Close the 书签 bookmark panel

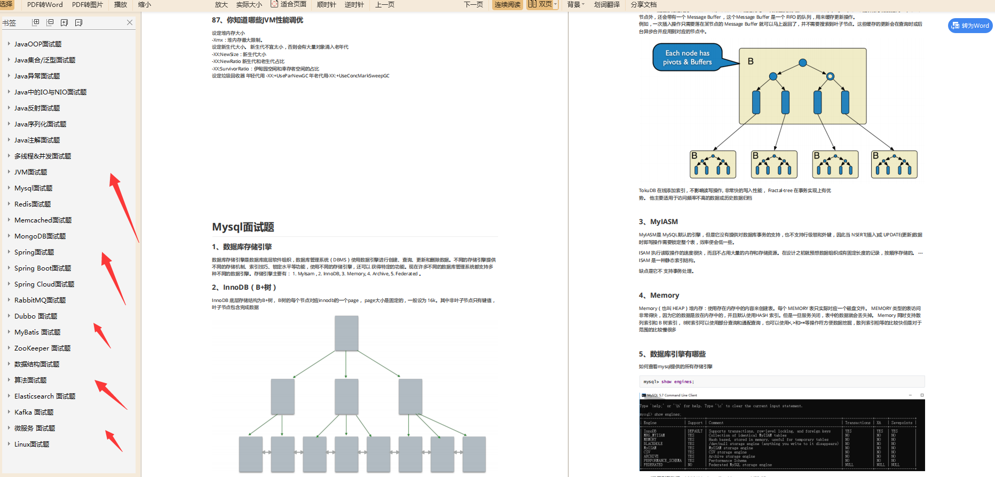click(130, 22)
